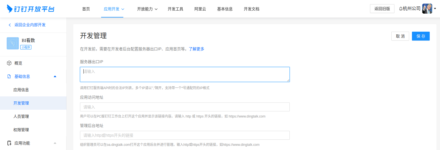Click the BI看数 app icon thumbnail
This screenshot has width=440, height=150.
[13, 43]
